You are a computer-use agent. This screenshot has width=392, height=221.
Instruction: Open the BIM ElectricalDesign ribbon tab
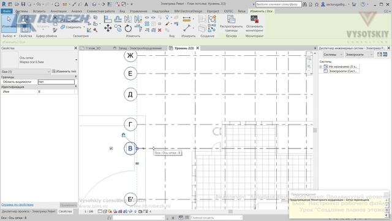tap(188, 11)
